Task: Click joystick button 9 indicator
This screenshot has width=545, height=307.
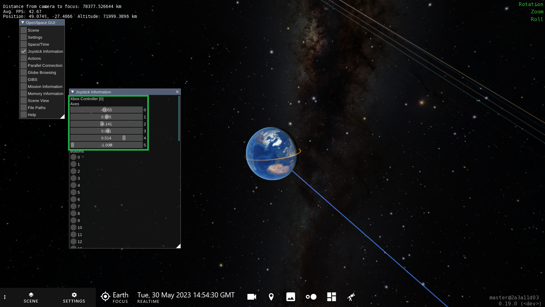Action: tap(73, 220)
